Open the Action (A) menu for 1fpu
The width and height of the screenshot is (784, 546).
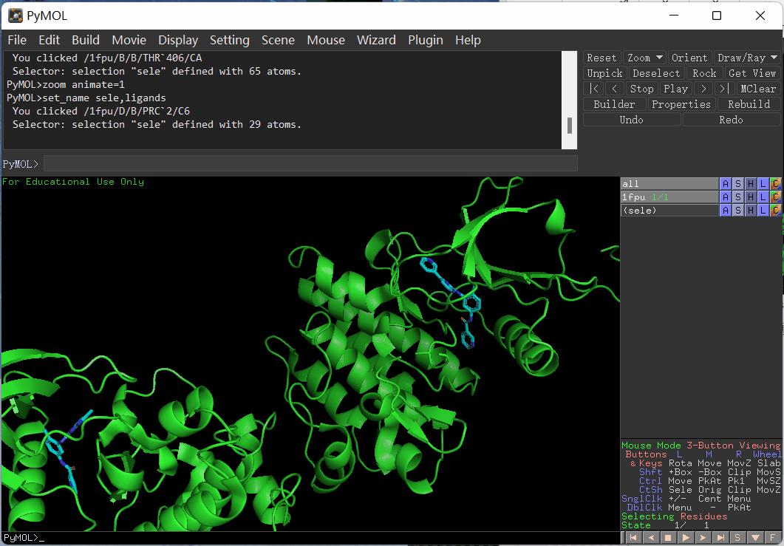click(725, 197)
